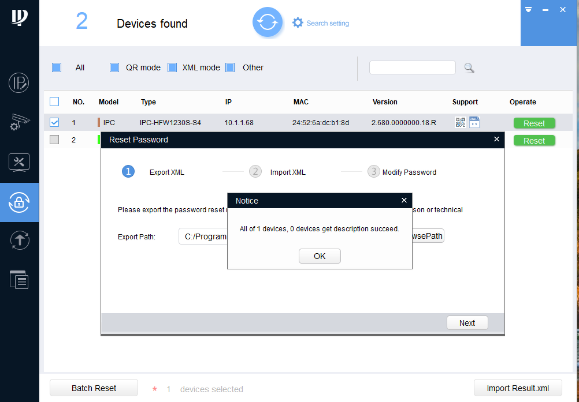The width and height of the screenshot is (579, 402).
Task: Click the device search input field
Action: (x=413, y=67)
